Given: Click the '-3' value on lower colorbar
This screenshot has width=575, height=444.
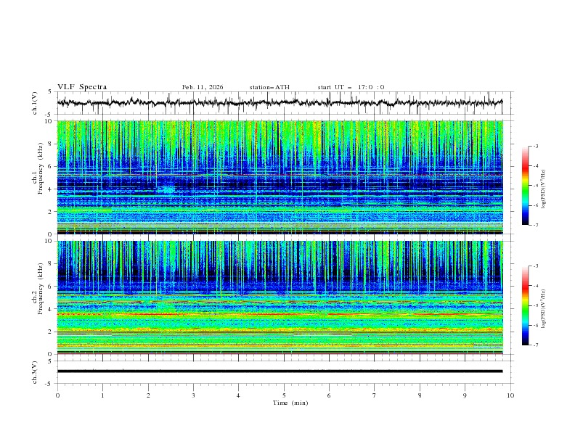Looking at the screenshot, I should coord(535,266).
